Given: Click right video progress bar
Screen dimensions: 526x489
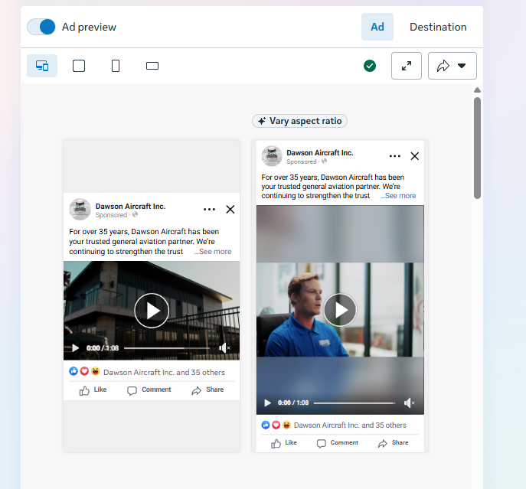Looking at the screenshot, I should pyautogui.click(x=354, y=403).
